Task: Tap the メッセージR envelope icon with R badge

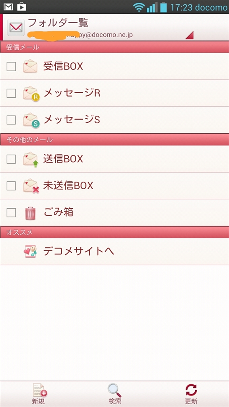Action: tap(31, 93)
